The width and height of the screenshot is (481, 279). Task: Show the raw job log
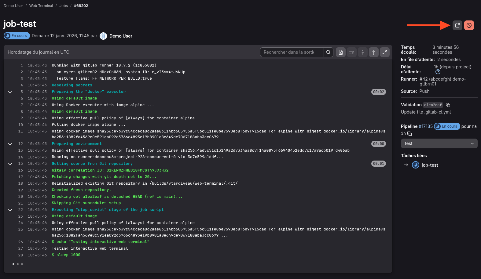point(340,52)
